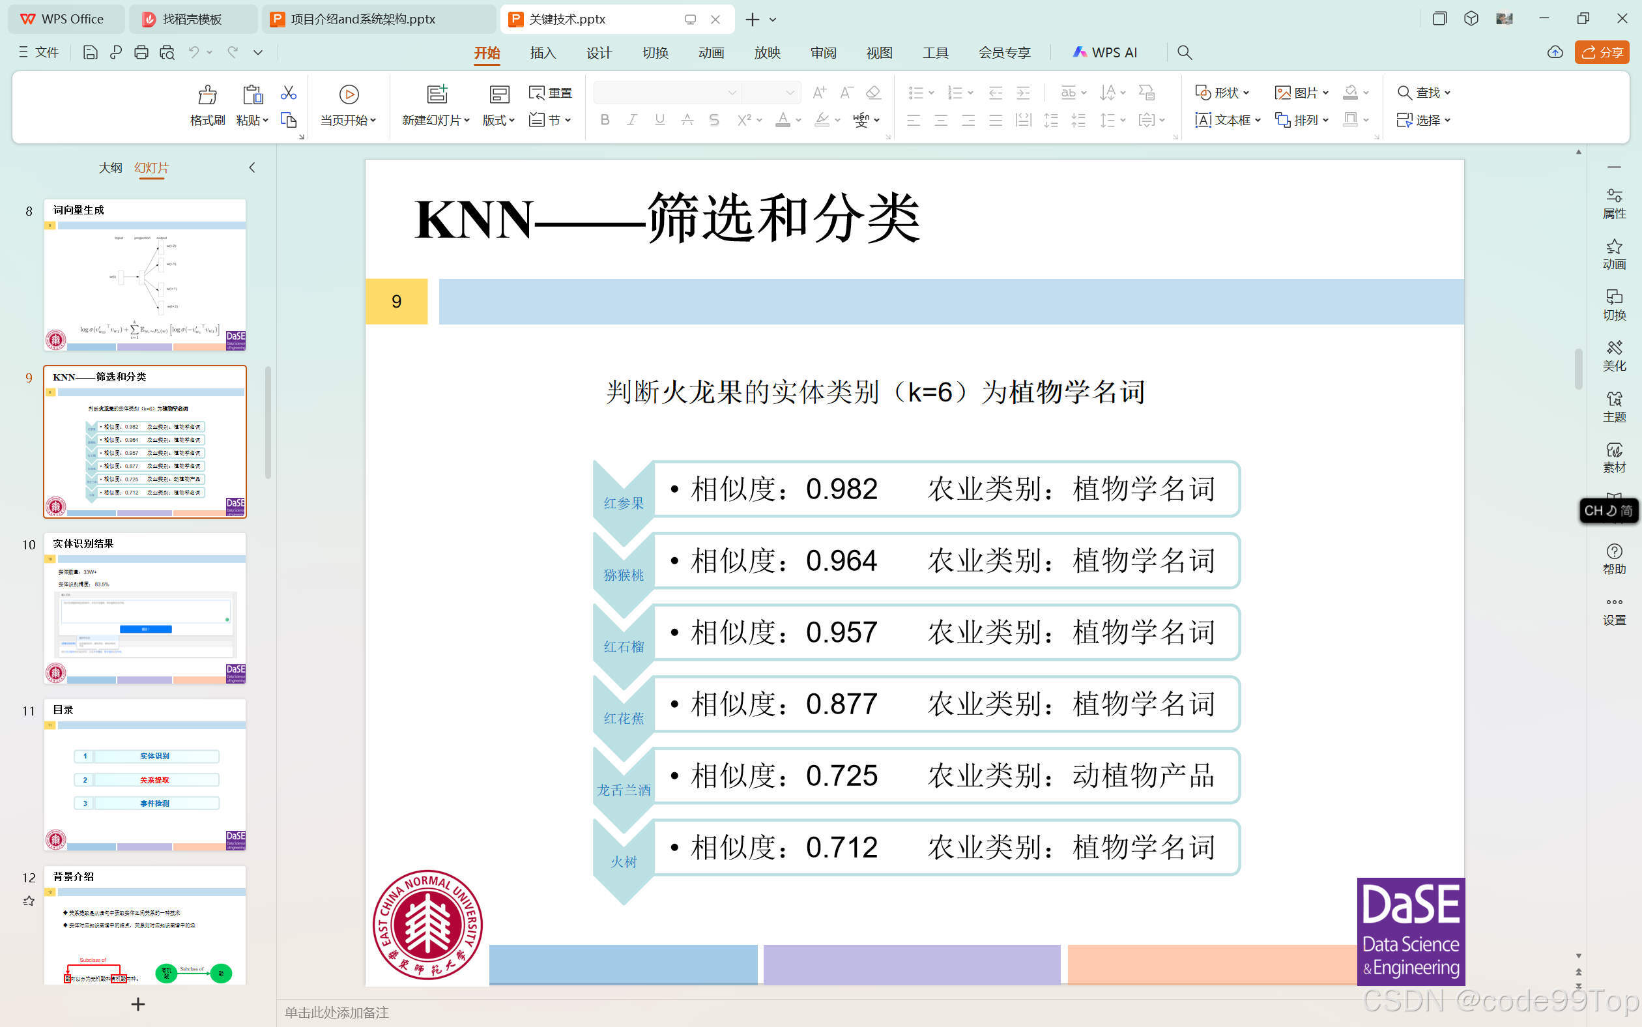Open the Beautify side panel
The image size is (1642, 1027).
pos(1613,355)
